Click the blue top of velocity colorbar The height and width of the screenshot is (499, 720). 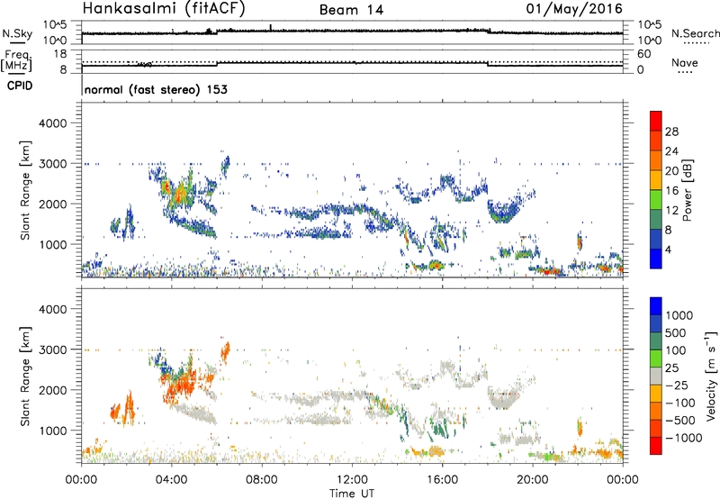(656, 306)
